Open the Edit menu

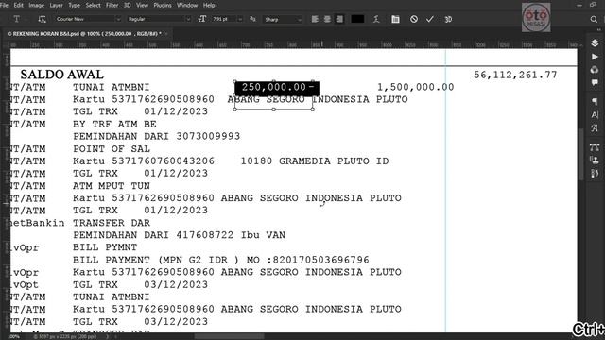pos(18,5)
